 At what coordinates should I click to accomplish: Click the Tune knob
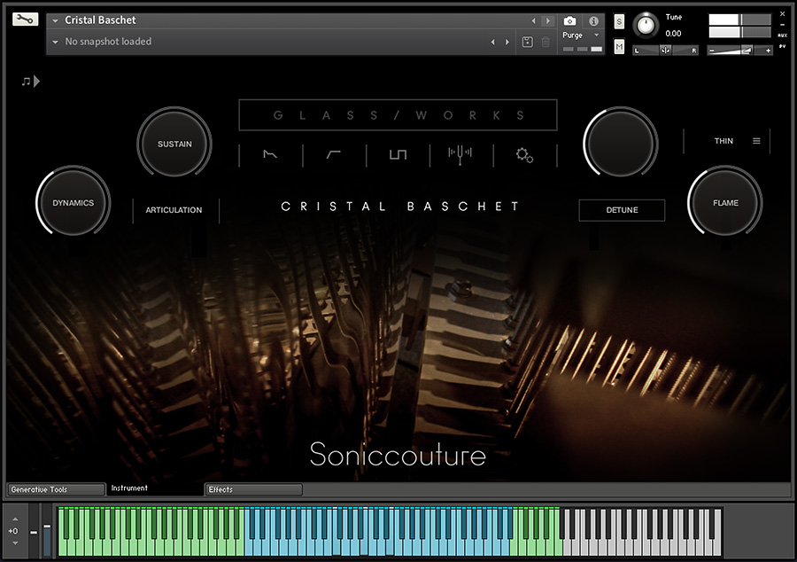[646, 26]
